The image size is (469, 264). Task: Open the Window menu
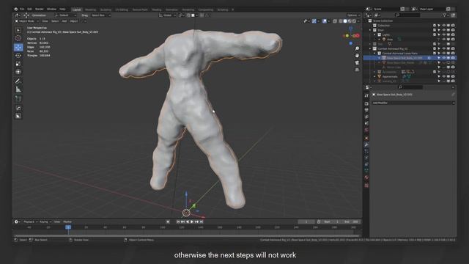(51, 10)
